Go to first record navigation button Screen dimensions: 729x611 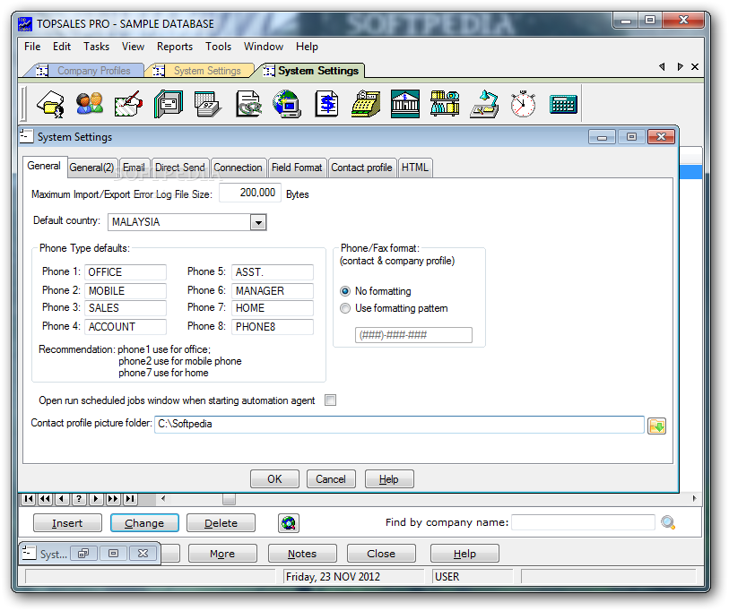[29, 499]
